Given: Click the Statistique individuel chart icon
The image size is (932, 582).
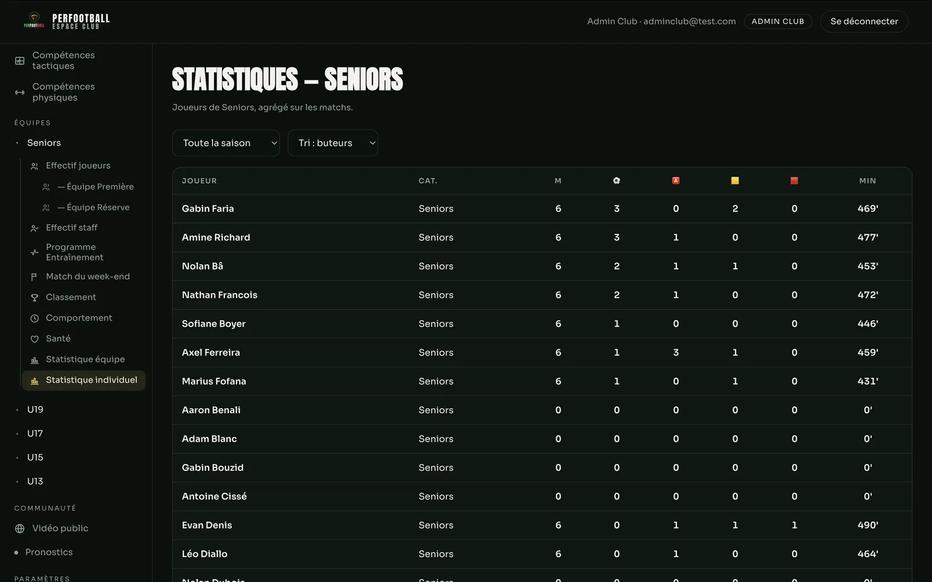Looking at the screenshot, I should [34, 381].
